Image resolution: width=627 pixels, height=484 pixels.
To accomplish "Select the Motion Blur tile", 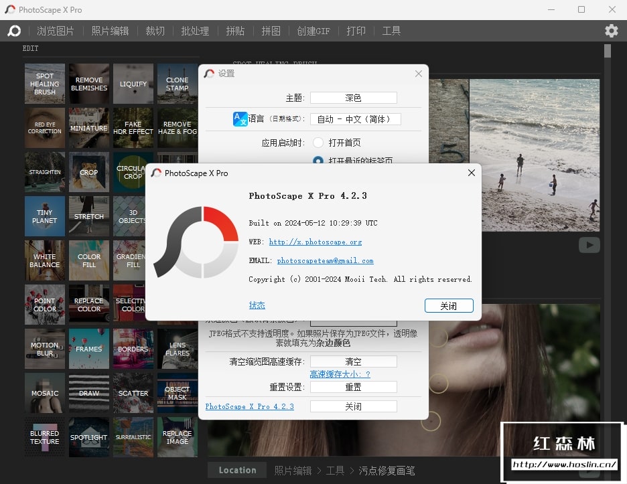I will coord(45,349).
